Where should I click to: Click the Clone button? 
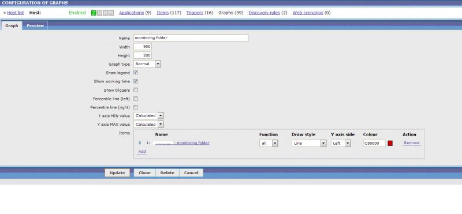point(145,173)
